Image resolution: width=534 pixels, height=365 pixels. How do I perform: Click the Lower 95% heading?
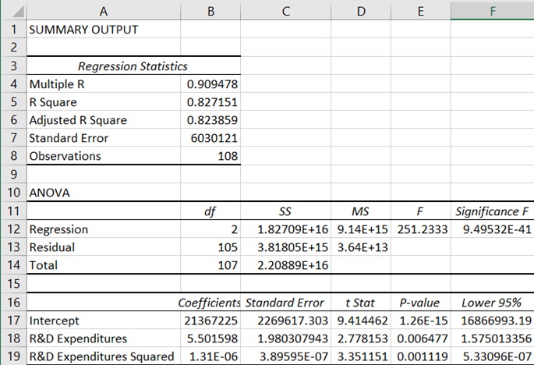[491, 303]
